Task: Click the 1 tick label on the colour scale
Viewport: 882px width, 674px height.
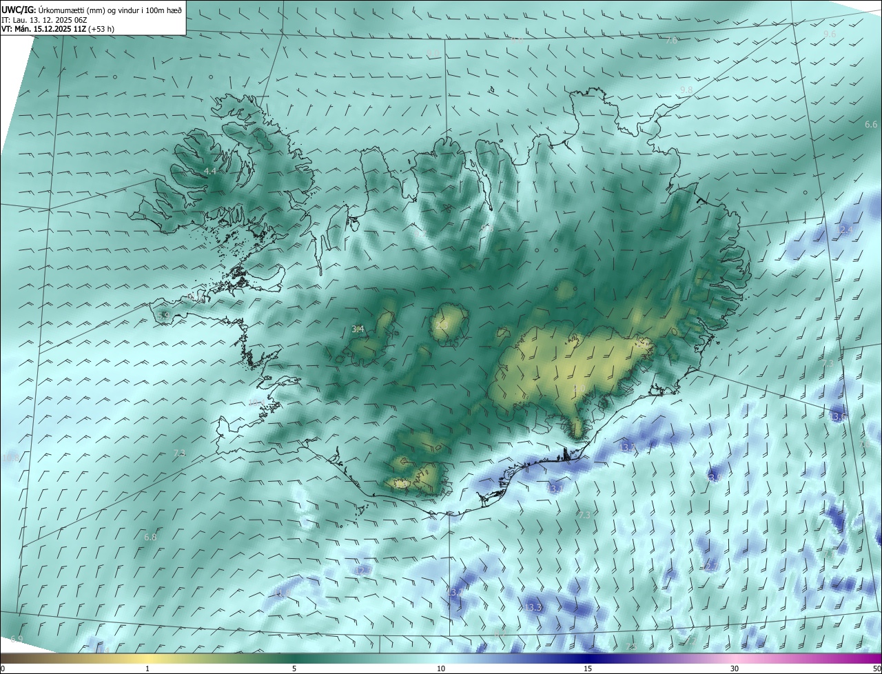Action: point(147,668)
